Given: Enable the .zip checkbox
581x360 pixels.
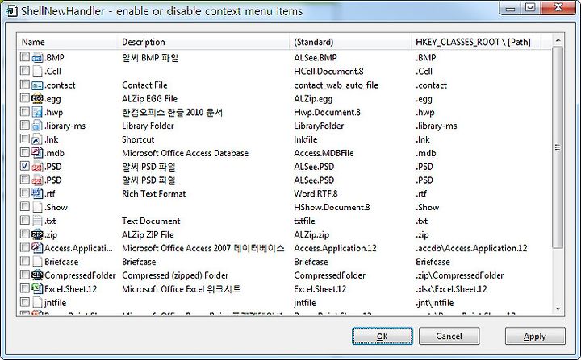Looking at the screenshot, I should 25,234.
